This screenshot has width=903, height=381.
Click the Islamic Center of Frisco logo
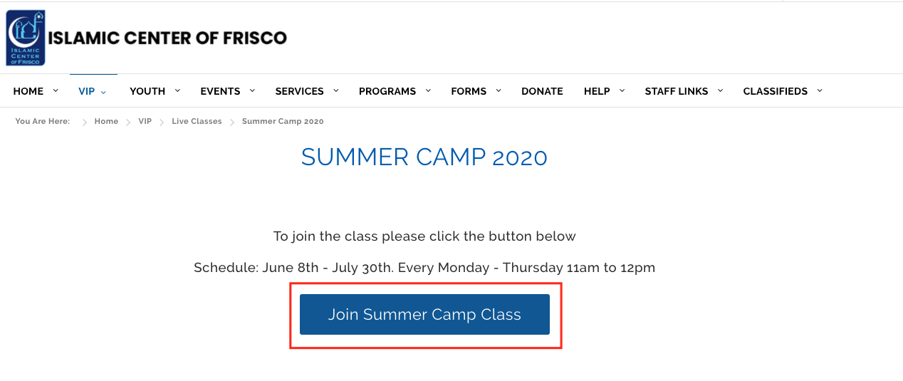click(26, 38)
